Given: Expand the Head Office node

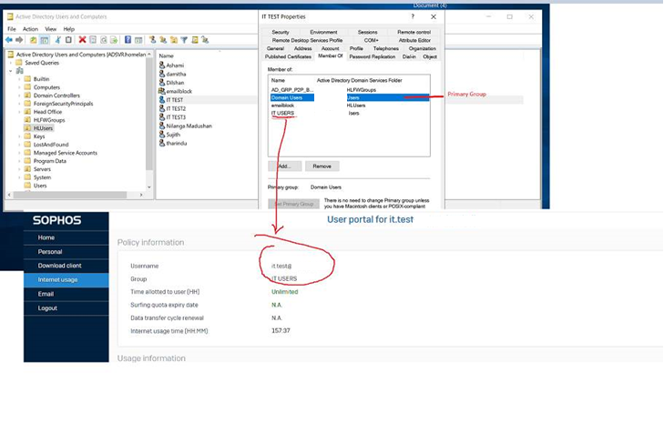Looking at the screenshot, I should coord(19,112).
